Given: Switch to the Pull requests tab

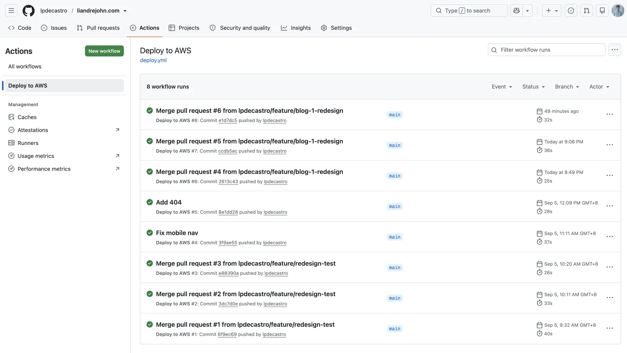Looking at the screenshot, I should point(98,28).
